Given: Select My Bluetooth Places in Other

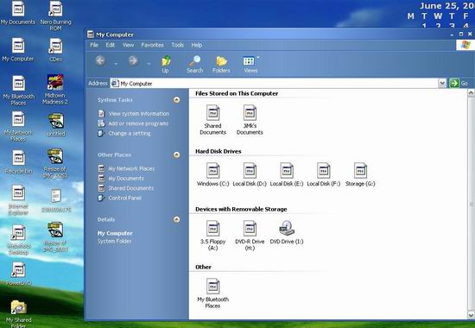Looking at the screenshot, I should [x=212, y=293].
